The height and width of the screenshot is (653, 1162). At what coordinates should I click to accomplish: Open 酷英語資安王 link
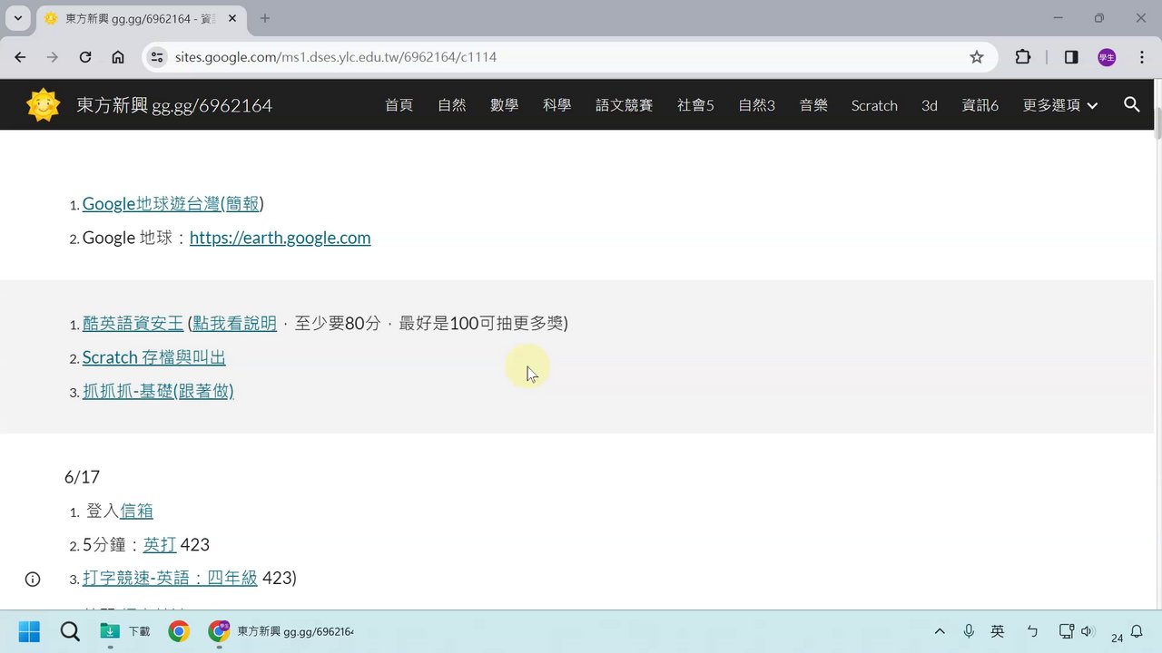tap(133, 323)
